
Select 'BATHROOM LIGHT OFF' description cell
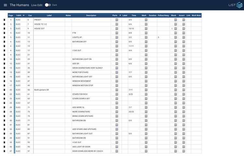click(91, 77)
